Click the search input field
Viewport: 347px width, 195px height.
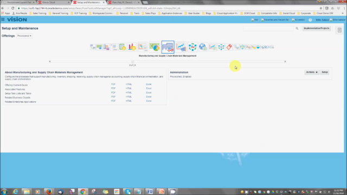[268, 28]
